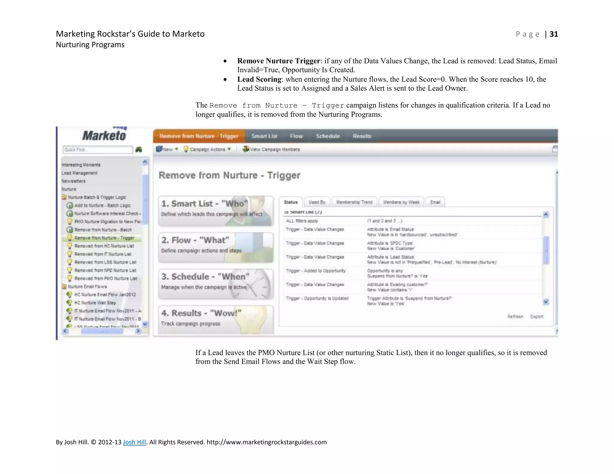
Task: Click the Quick Find input field
Action: tap(97, 150)
